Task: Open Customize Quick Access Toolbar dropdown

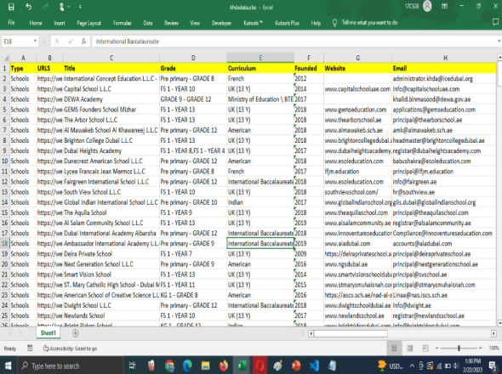Action: click(80, 7)
